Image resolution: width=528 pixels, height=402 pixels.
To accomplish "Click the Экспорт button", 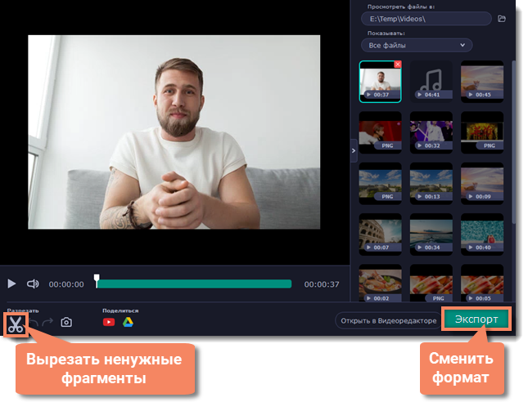I will (476, 319).
